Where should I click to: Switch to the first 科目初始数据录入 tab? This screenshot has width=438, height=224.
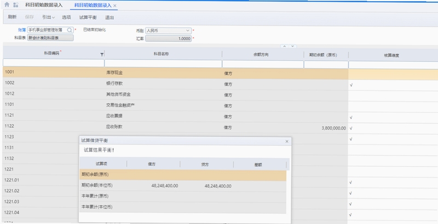click(44, 5)
